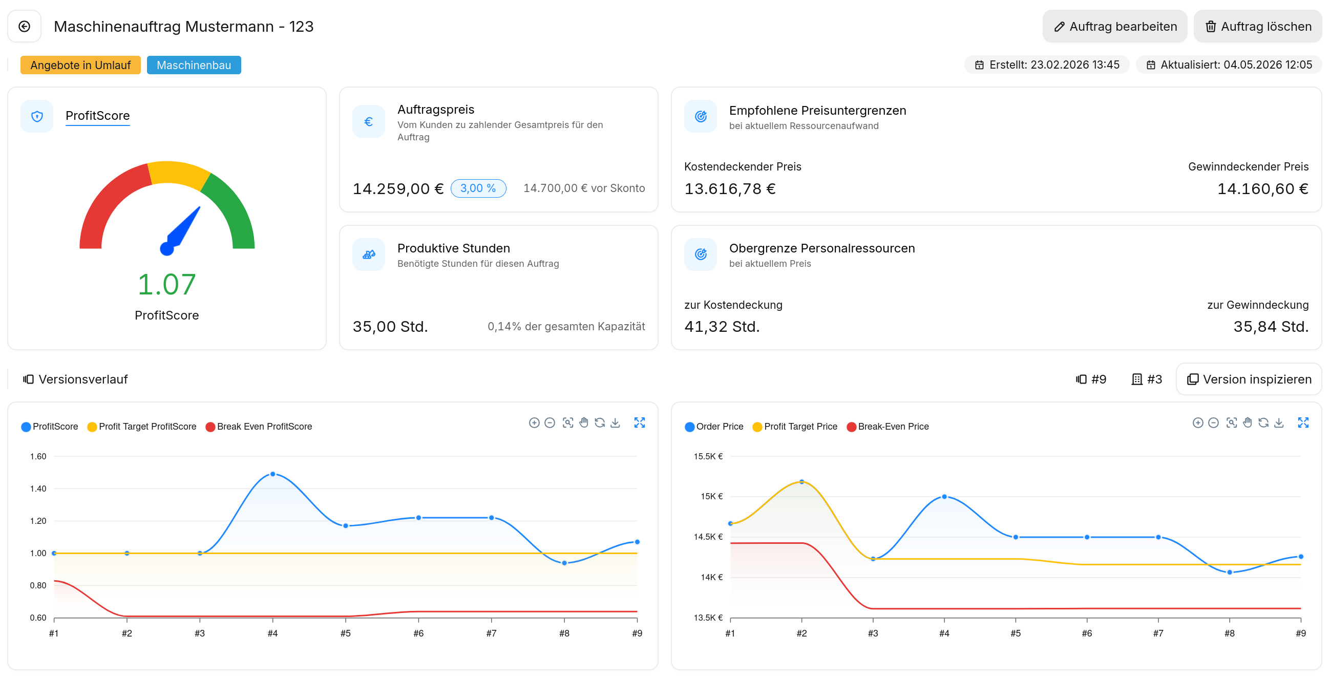This screenshot has width=1330, height=678.
Task: Click the euro icon in Auftragspreis
Action: (369, 121)
